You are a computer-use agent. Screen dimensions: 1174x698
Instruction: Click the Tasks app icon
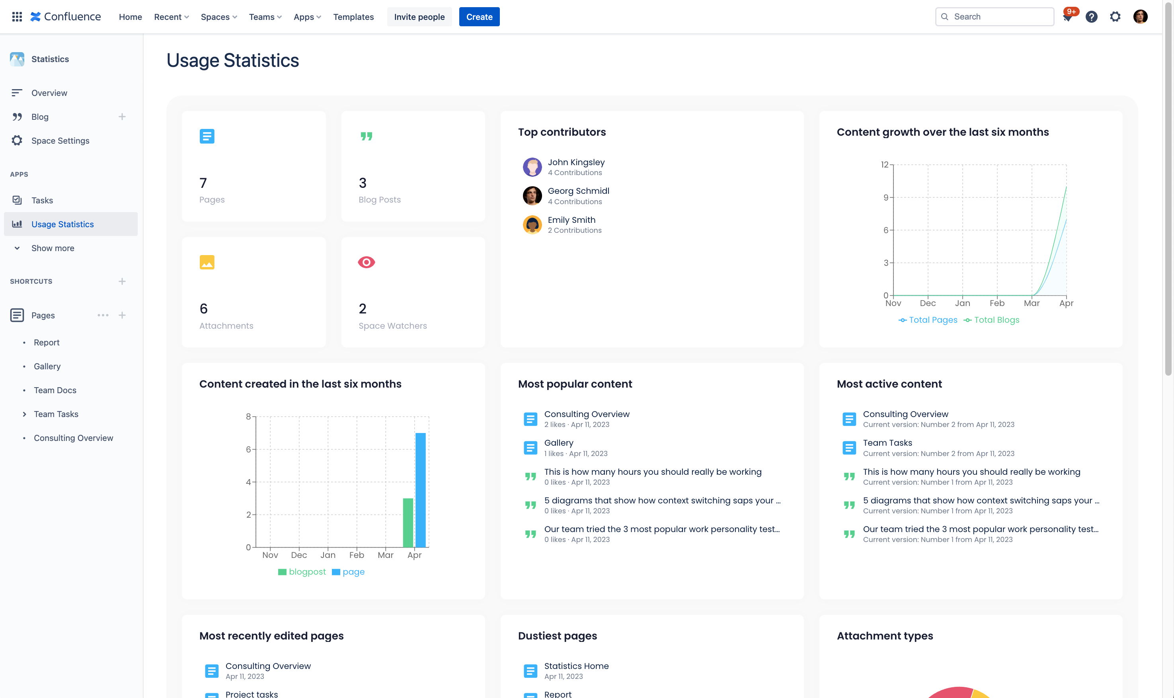pos(17,200)
